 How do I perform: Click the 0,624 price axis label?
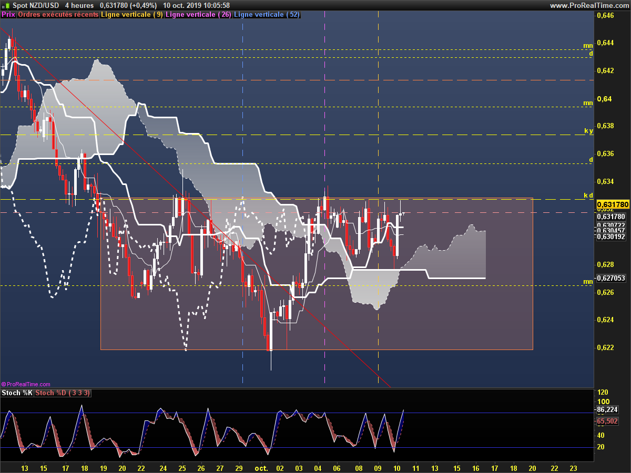[x=606, y=320]
